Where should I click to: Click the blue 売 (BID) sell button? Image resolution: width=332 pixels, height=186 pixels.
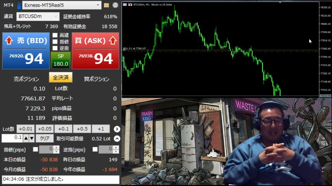pos(26,51)
